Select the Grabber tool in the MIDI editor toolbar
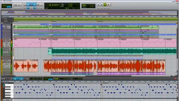Viewport: 179px width, 101px height. pos(21,79)
